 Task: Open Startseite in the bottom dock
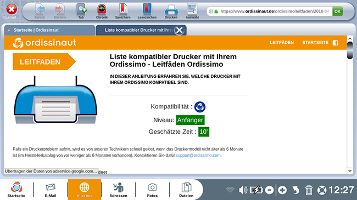16,190
